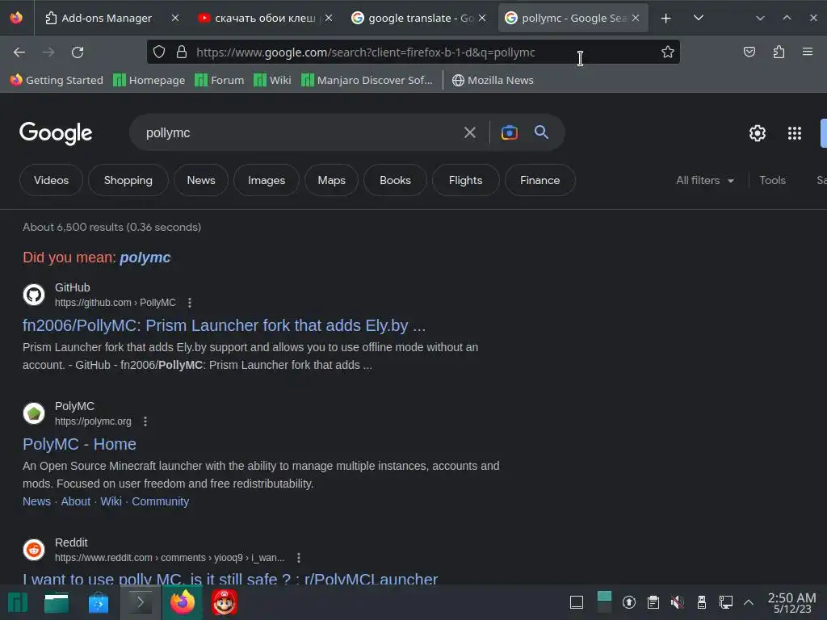Open the Extensions puzzle icon
Image resolution: width=827 pixels, height=620 pixels.
click(x=779, y=52)
